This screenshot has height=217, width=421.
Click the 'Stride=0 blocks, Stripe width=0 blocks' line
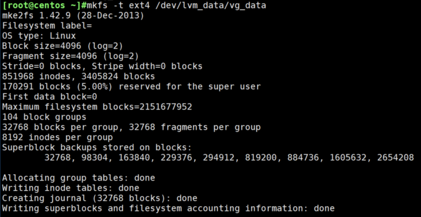point(102,66)
